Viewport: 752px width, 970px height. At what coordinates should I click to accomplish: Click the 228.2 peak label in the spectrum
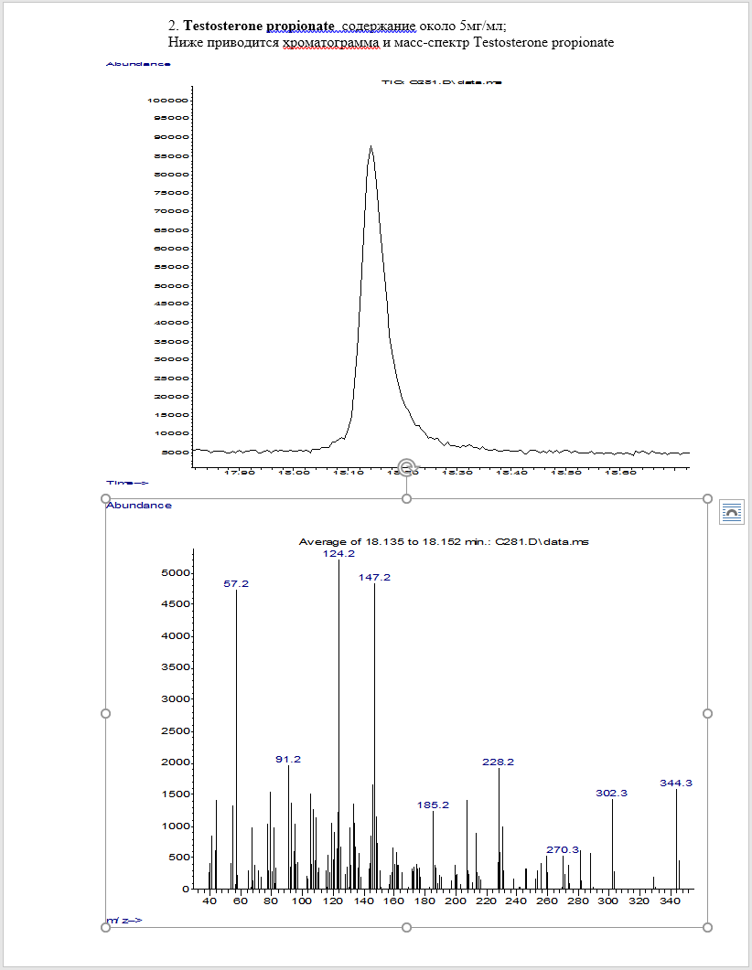point(499,762)
